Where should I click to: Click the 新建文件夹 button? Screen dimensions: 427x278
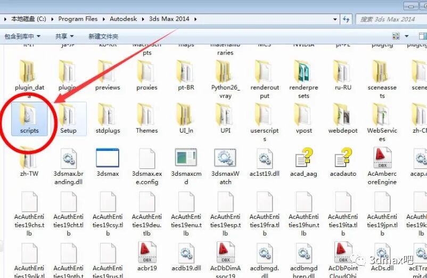point(103,36)
